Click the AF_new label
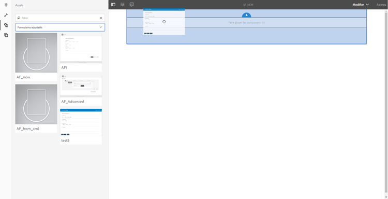Screen dimensions: 388x199 tap(23, 77)
